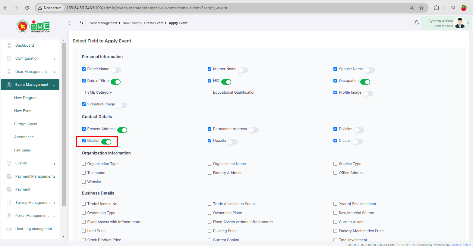Collapse the Event Management menu chevron
The image size is (473, 246).
(x=54, y=86)
